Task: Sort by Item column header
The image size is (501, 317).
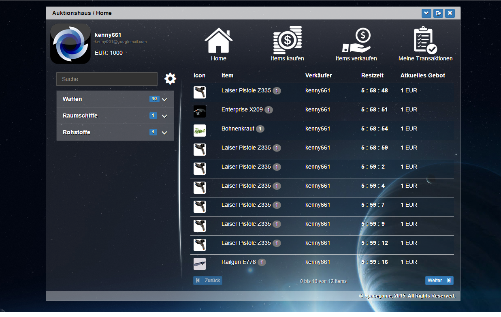Action: click(227, 75)
